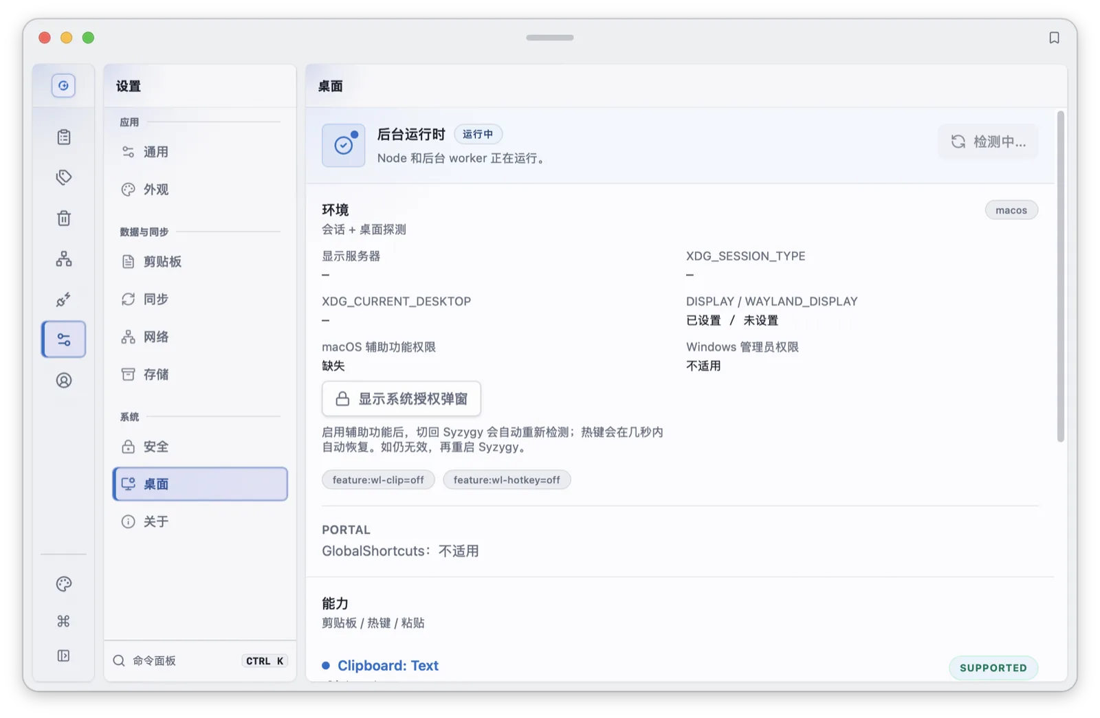Click the macos environment badge

click(x=1011, y=210)
